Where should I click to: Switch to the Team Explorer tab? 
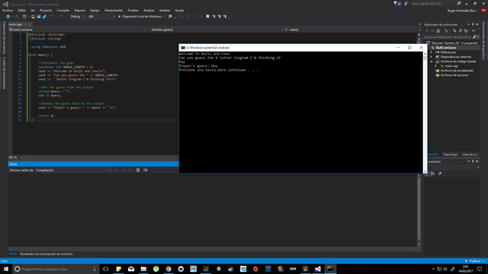(x=451, y=155)
